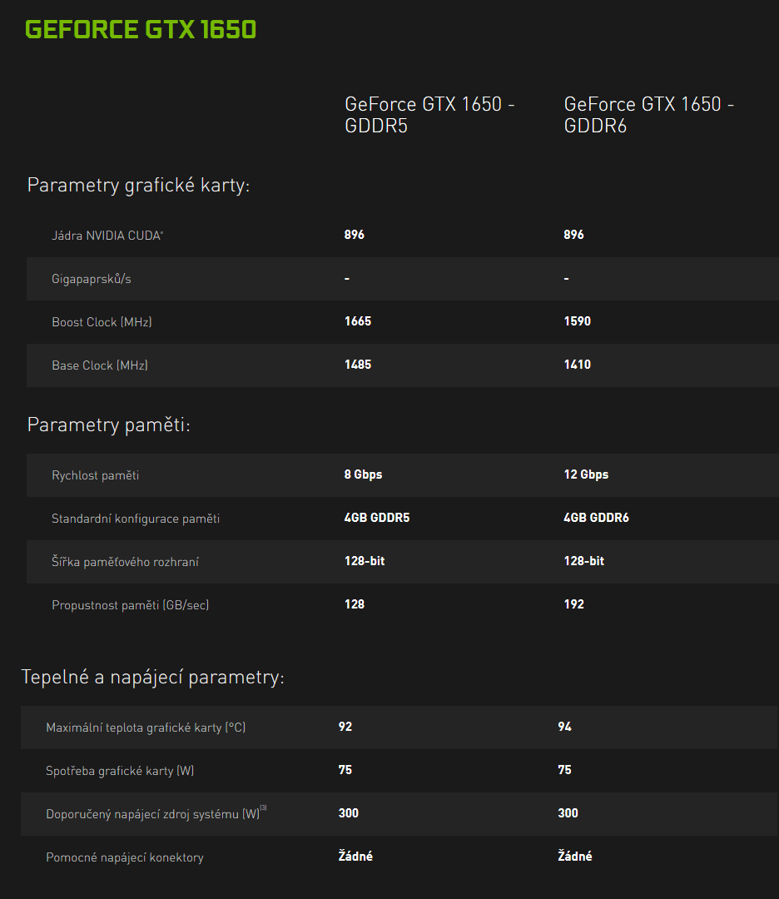Image resolution: width=779 pixels, height=899 pixels.
Task: Select the GeForce GTX 1650 - GDDR6 column header
Action: point(649,115)
